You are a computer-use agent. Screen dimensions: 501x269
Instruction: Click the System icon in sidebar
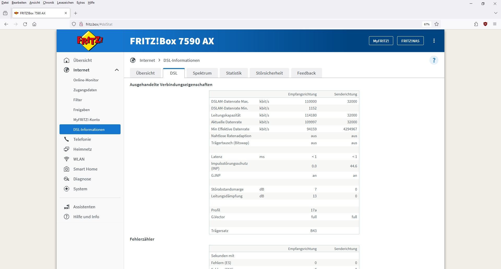pyautogui.click(x=67, y=189)
